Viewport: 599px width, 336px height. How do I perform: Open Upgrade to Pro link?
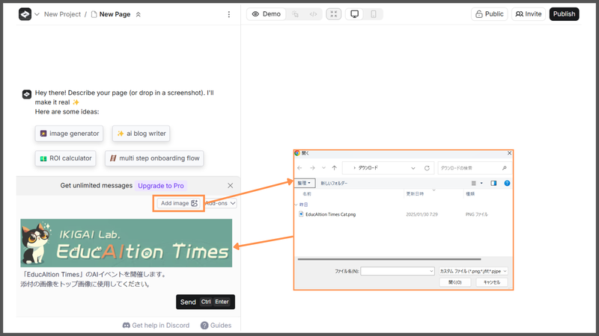(x=160, y=185)
